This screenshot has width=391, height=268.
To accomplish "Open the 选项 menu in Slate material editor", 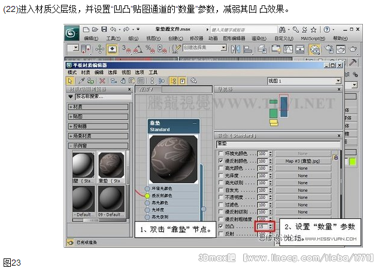I will (x=140, y=72).
